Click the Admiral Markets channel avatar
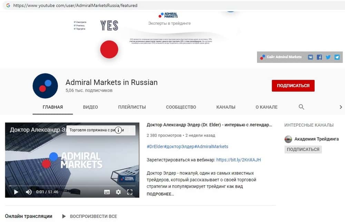Image resolution: width=345 pixels, height=222 pixels. tap(45, 86)
